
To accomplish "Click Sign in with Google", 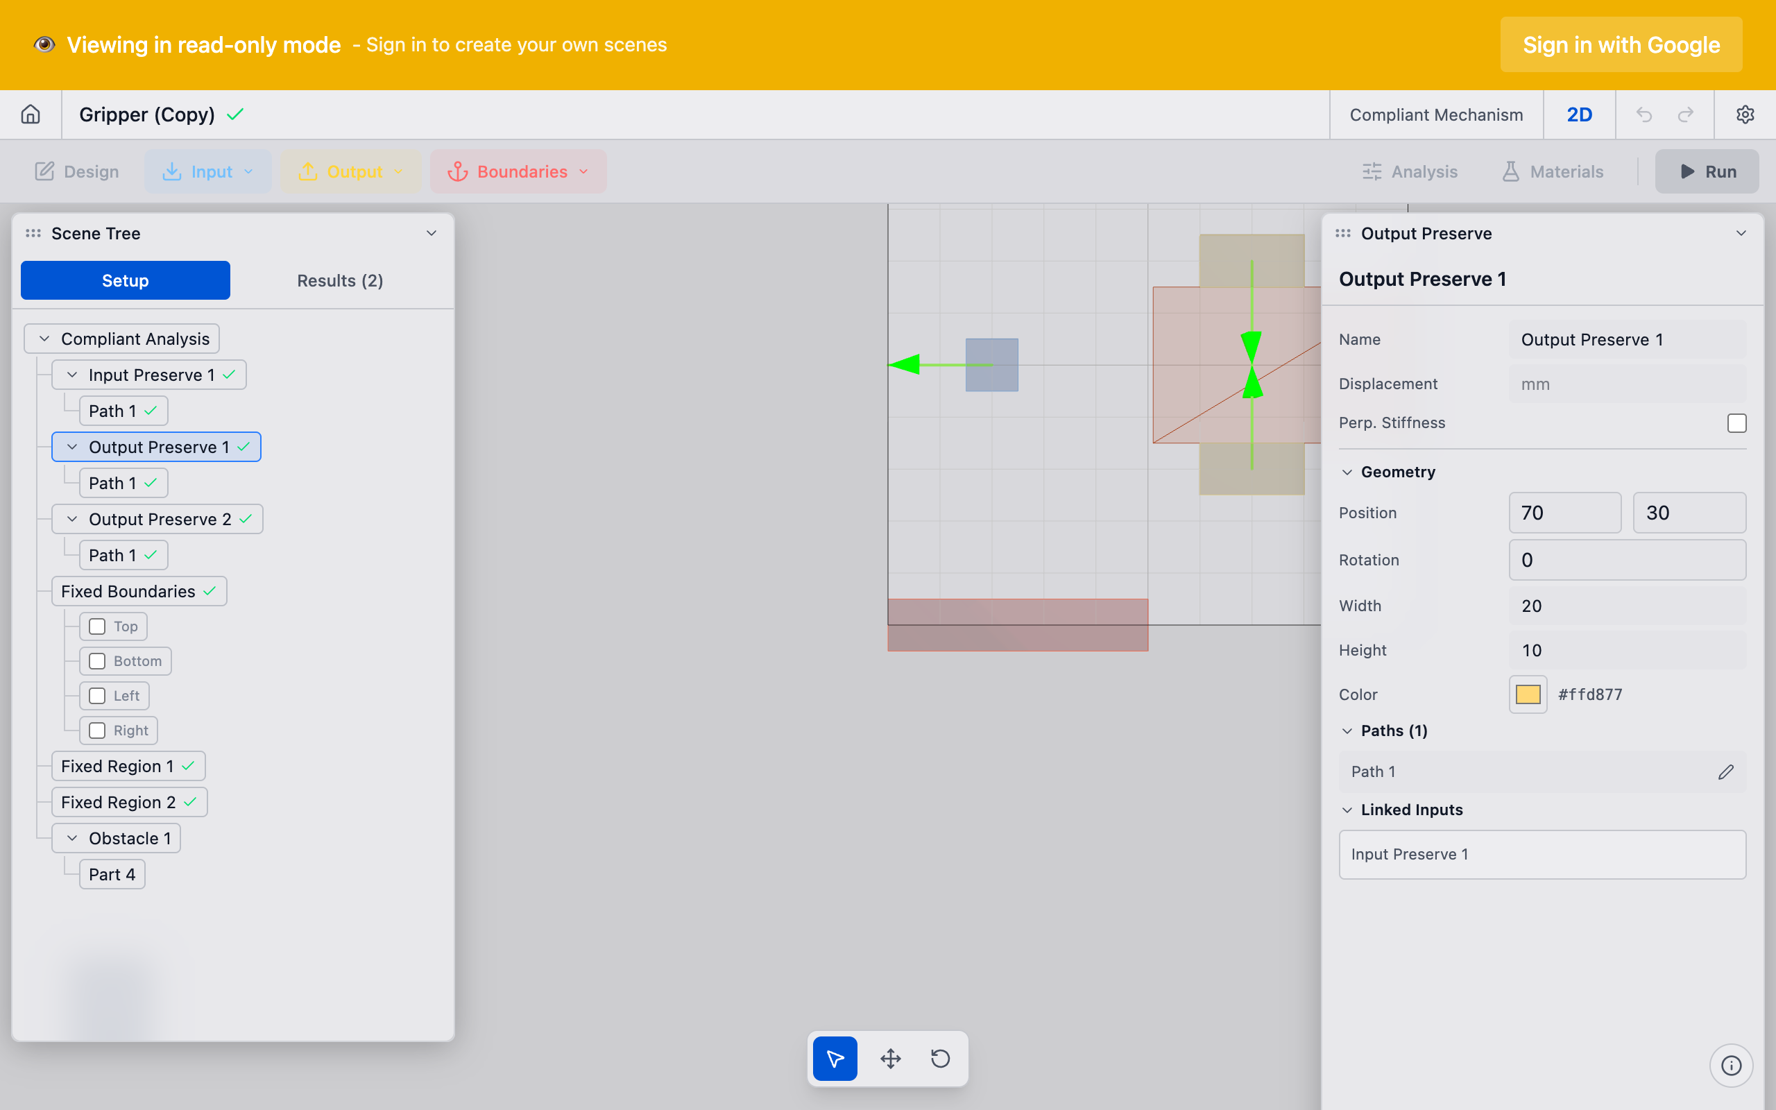I will coord(1621,45).
